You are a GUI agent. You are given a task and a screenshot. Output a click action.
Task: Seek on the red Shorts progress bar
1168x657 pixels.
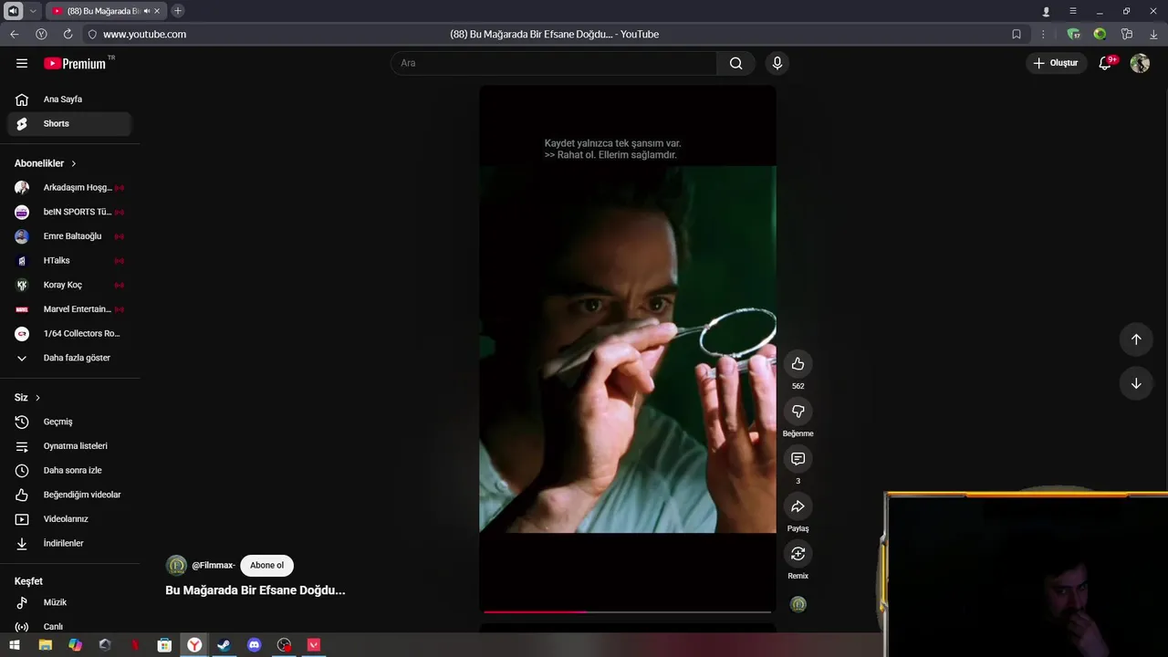627,611
